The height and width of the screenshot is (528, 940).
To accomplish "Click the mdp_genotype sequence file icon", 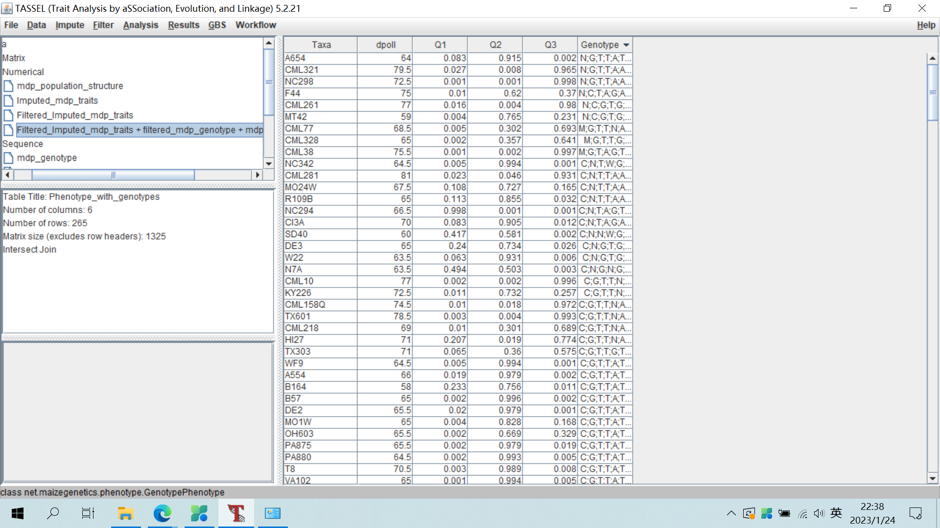I will 8,158.
